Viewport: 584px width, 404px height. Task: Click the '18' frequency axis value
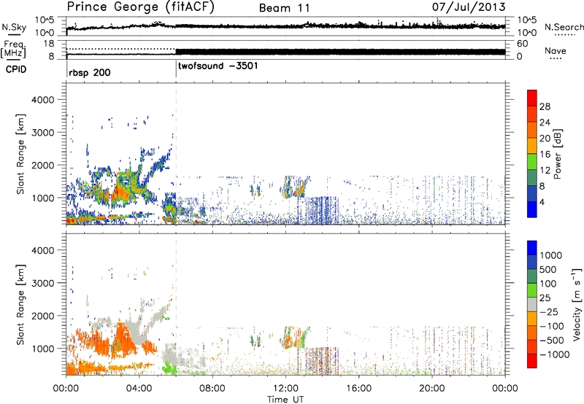click(49, 44)
